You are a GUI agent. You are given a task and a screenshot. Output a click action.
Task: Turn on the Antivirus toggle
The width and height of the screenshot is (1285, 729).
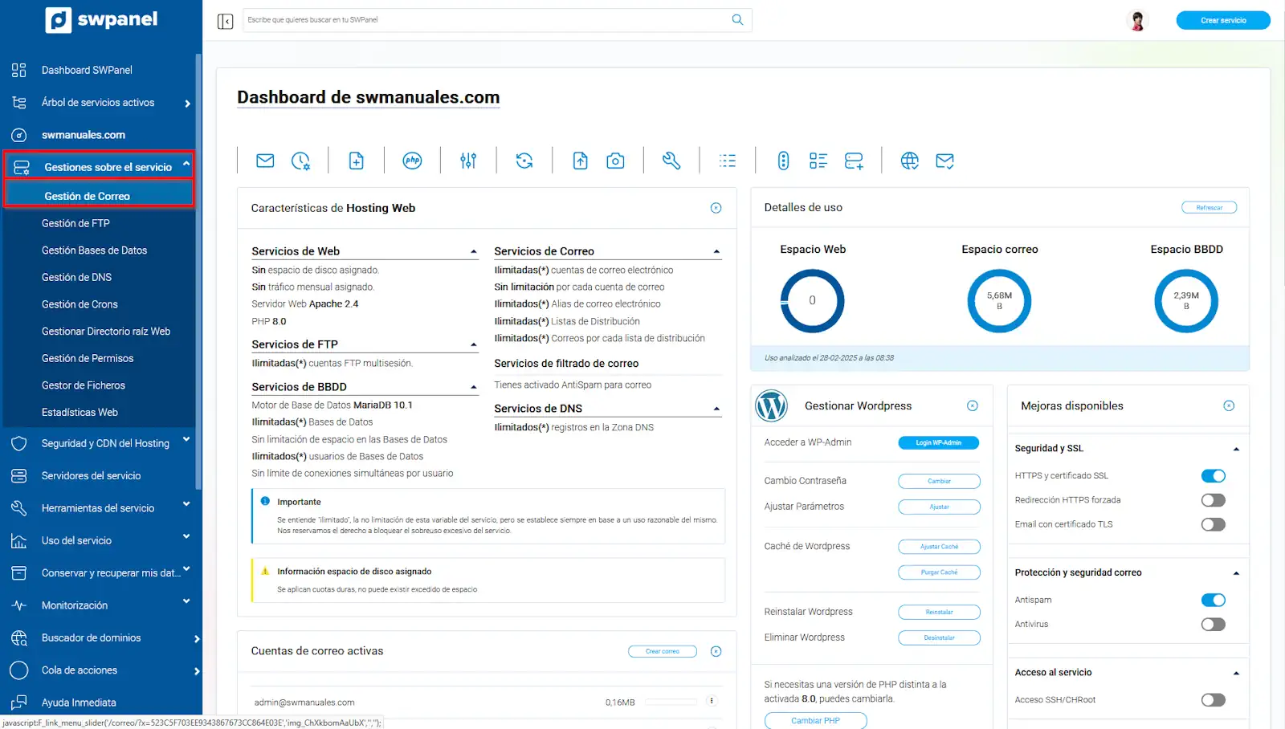tap(1213, 625)
